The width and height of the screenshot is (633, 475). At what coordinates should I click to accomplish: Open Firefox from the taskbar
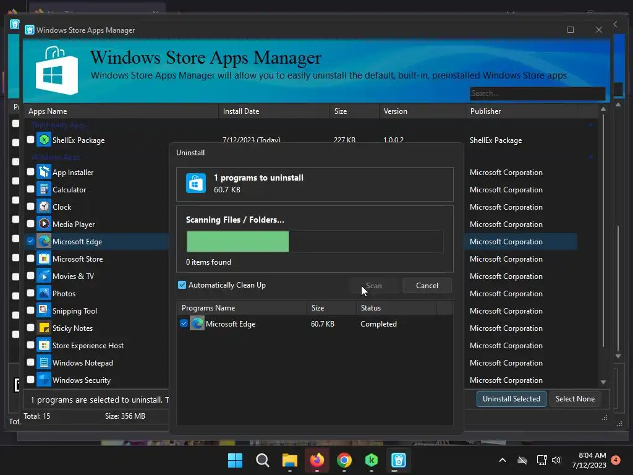[317, 460]
